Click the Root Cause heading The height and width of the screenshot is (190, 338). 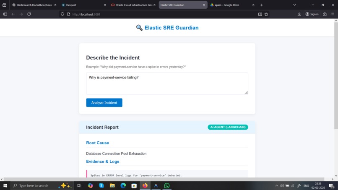97,143
